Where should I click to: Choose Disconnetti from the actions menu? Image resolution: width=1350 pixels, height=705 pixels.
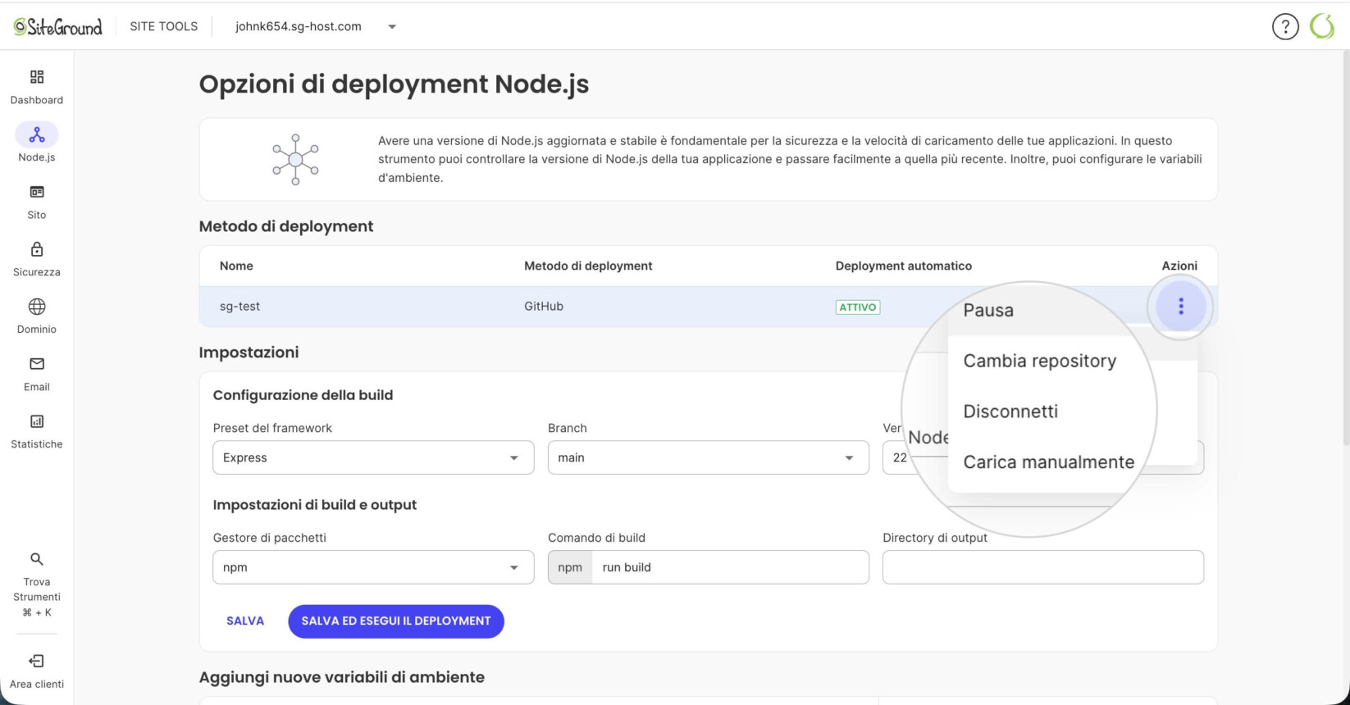tap(1010, 412)
